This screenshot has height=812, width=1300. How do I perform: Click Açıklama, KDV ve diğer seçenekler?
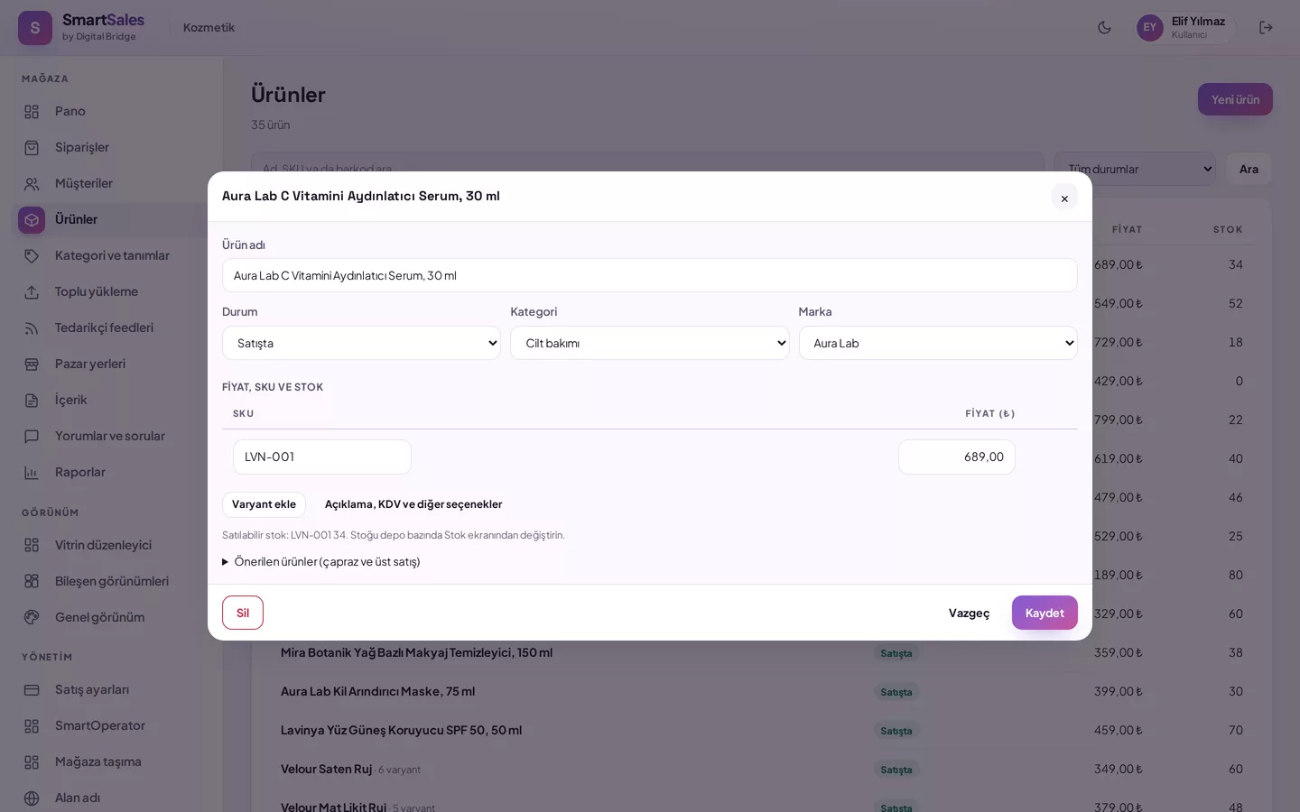[x=413, y=504]
